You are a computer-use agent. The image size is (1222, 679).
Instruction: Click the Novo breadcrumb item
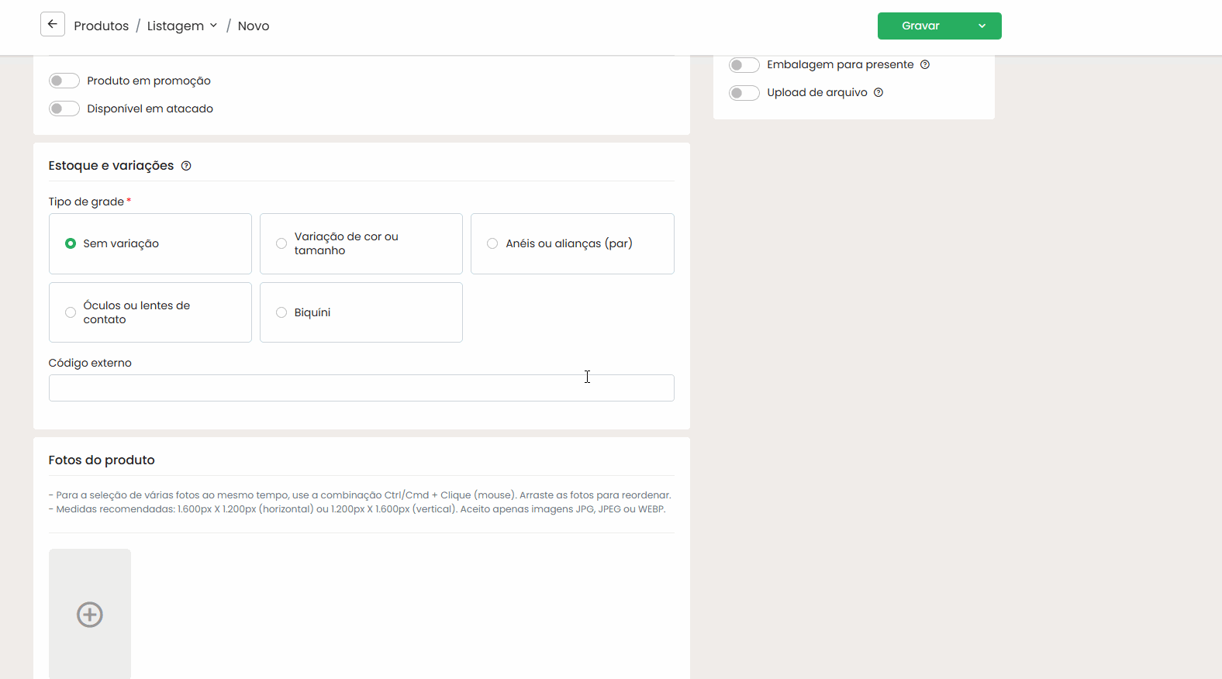coord(254,26)
